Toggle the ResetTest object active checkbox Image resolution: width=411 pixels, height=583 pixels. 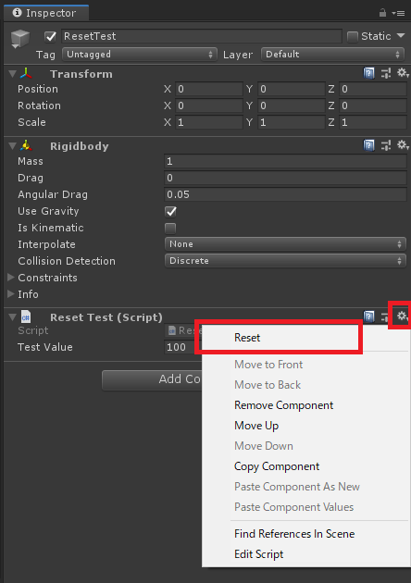pyautogui.click(x=50, y=36)
